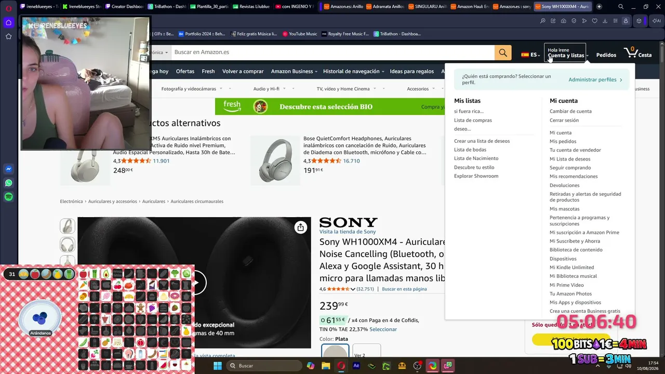Image resolution: width=665 pixels, height=374 pixels.
Task: Expand Historial de navegación dropdown
Action: click(353, 71)
